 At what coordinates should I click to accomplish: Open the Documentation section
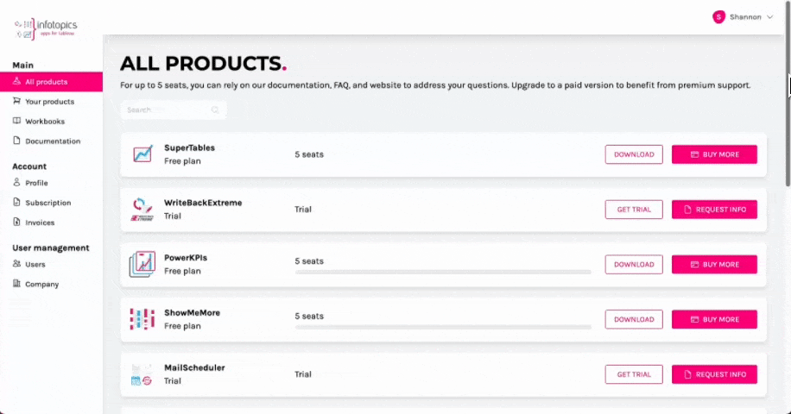tap(53, 141)
